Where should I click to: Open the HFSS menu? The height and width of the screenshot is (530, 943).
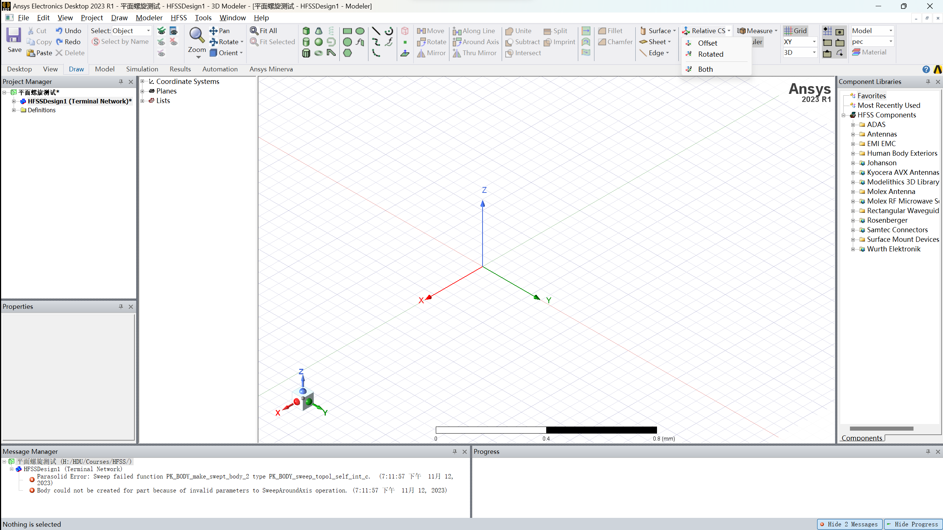(x=179, y=18)
